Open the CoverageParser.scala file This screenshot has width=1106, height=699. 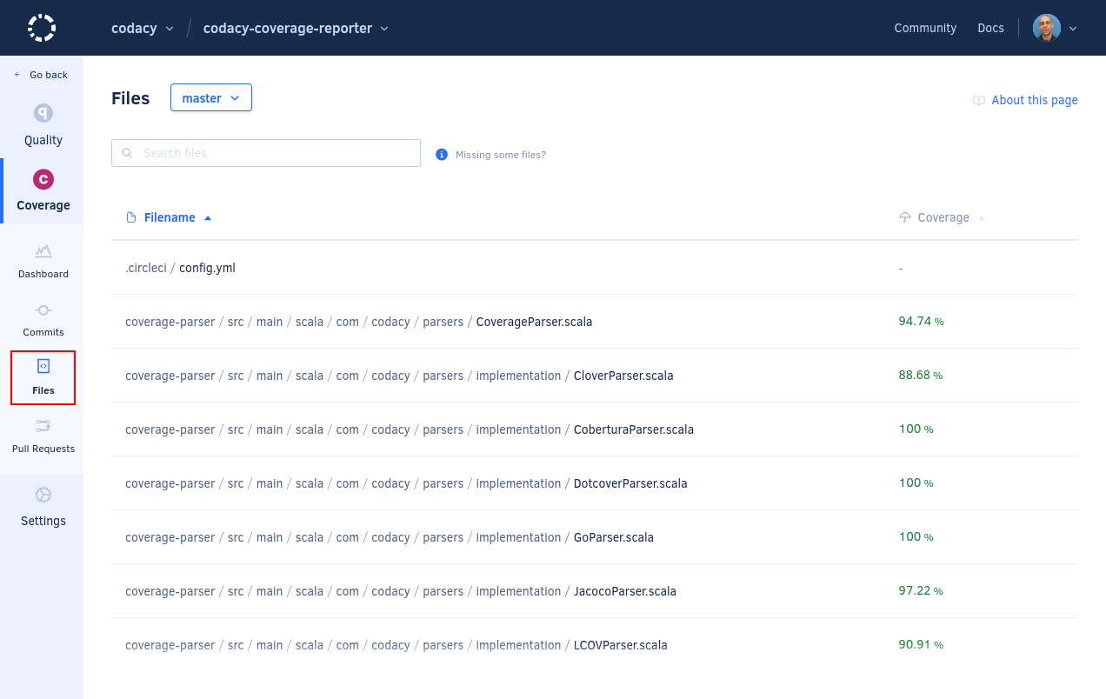pyautogui.click(x=534, y=322)
